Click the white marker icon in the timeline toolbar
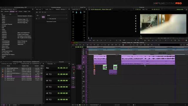 pos(123,45)
